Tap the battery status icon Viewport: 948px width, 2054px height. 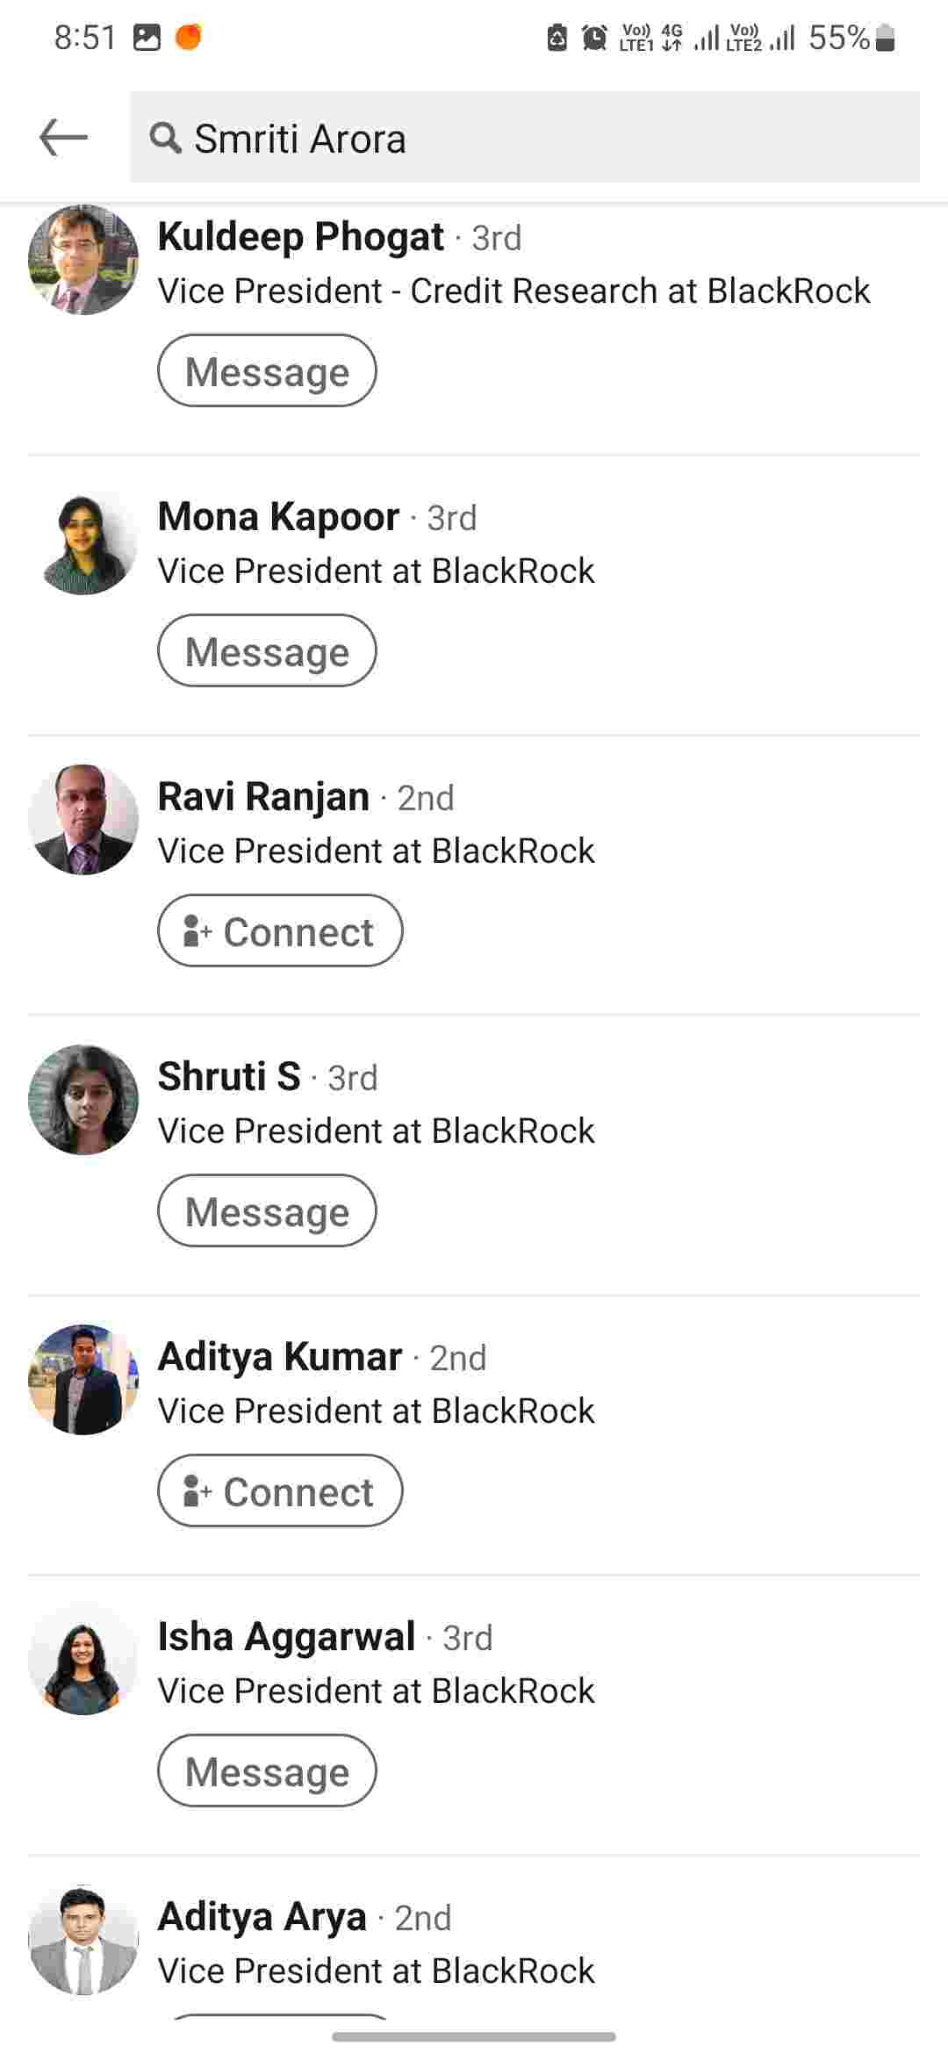coord(886,38)
